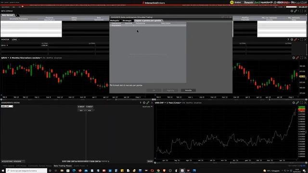Click Inserimento Ordine link chain icon
308x173 pixels.
(148, 102)
